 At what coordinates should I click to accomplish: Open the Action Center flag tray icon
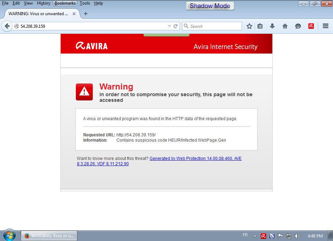[280, 236]
